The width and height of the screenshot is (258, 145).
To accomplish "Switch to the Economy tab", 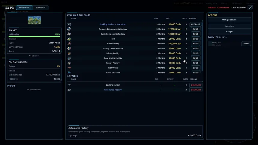I will click(x=40, y=7).
